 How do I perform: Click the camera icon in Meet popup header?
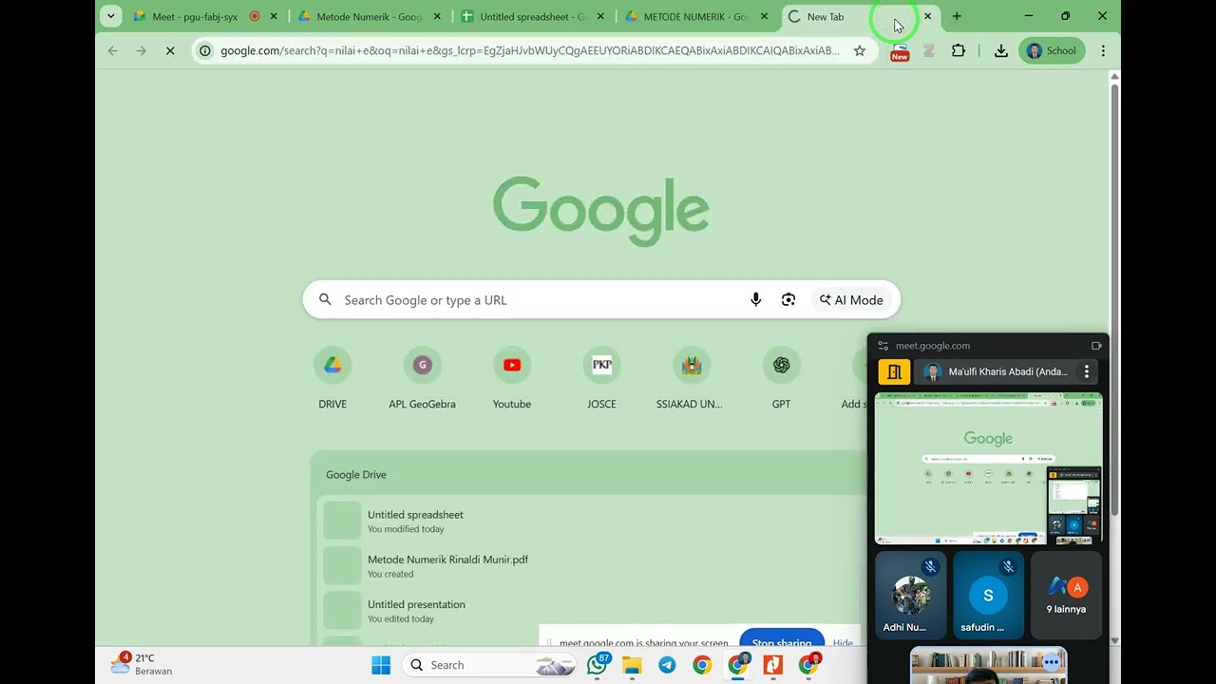(x=1096, y=346)
